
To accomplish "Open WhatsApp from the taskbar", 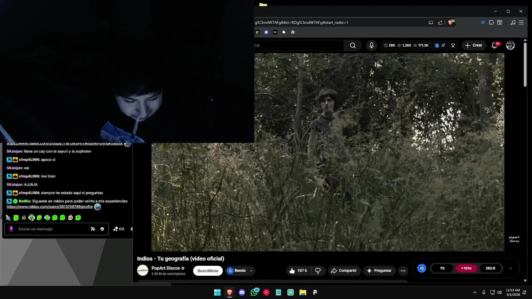I will click(254, 292).
